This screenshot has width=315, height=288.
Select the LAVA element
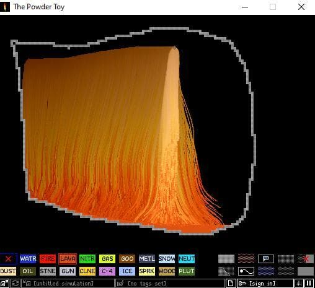click(x=68, y=259)
